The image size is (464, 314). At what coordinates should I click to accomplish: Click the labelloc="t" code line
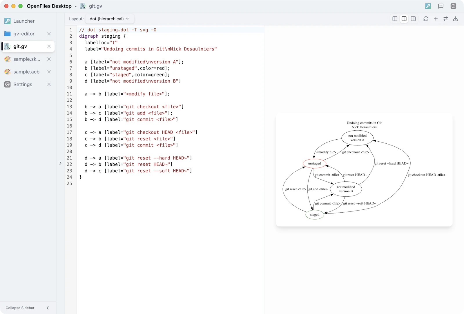coord(101,43)
